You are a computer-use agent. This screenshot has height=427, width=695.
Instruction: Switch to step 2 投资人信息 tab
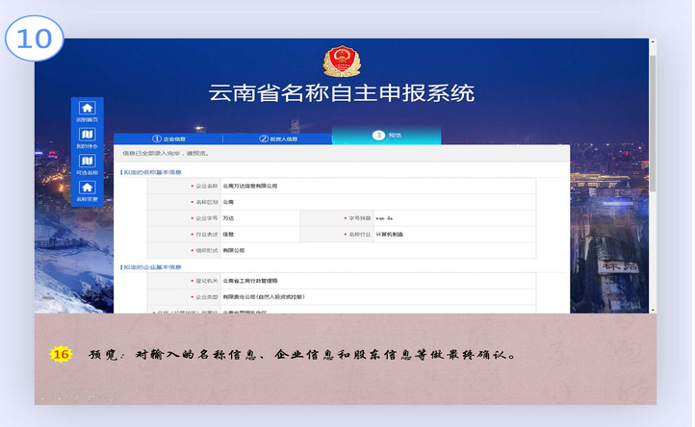pos(277,138)
